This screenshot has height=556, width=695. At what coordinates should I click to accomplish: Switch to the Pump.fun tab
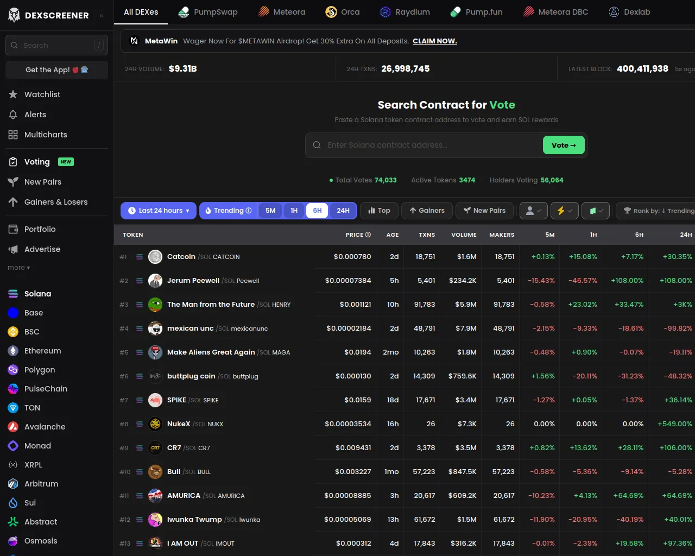click(x=476, y=12)
